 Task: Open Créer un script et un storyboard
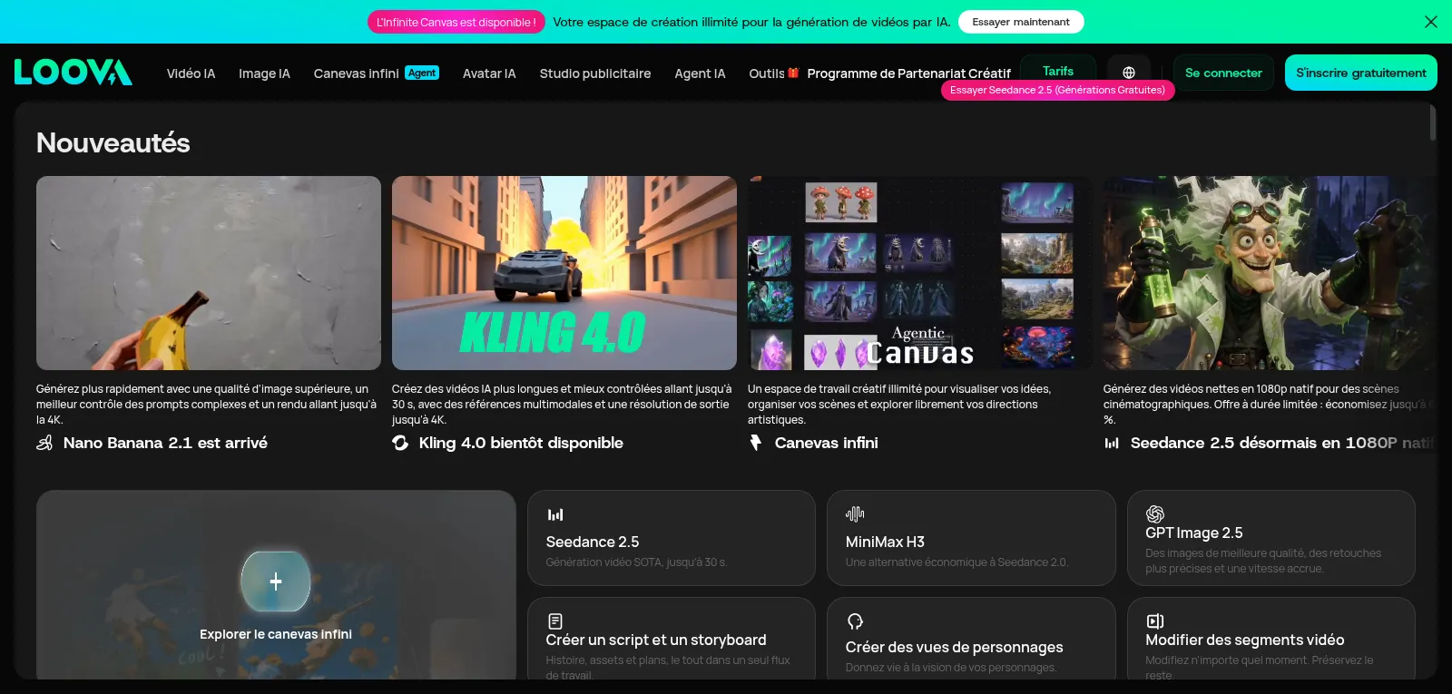(x=656, y=640)
